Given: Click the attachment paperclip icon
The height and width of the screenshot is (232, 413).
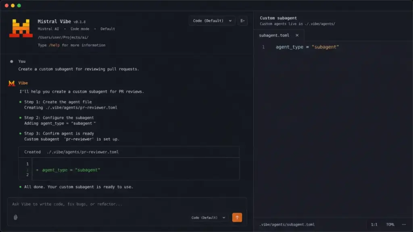Looking at the screenshot, I should coord(16,217).
